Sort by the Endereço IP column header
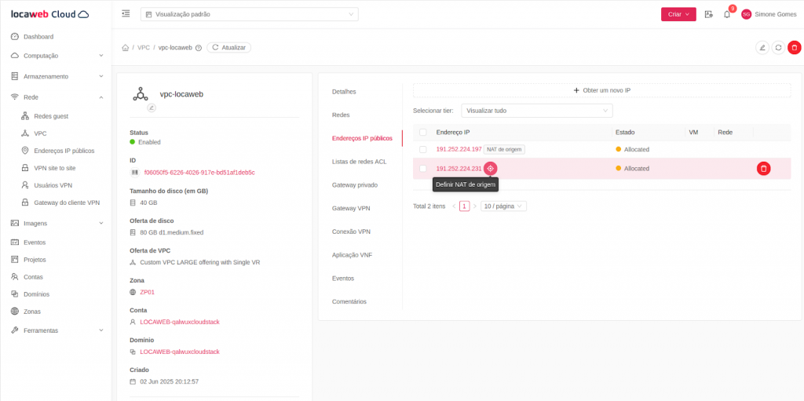Screen dimensions: 804x401 point(453,133)
